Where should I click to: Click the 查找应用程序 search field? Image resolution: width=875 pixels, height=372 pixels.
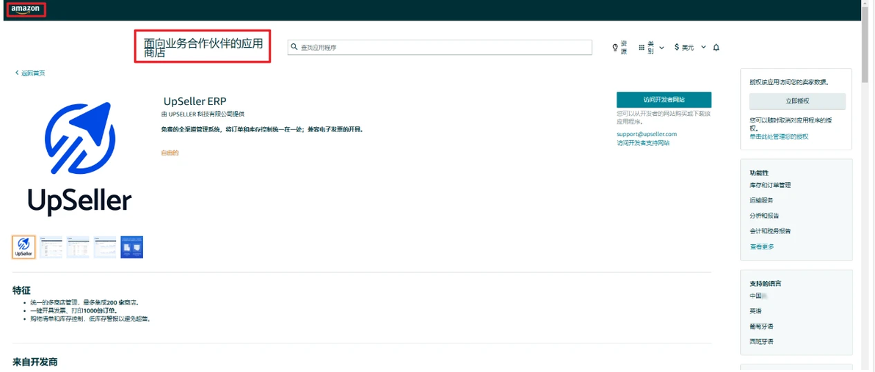(440, 48)
